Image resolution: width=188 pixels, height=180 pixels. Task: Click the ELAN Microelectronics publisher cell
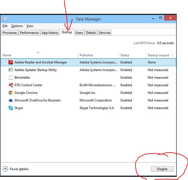pyautogui.click(x=98, y=85)
